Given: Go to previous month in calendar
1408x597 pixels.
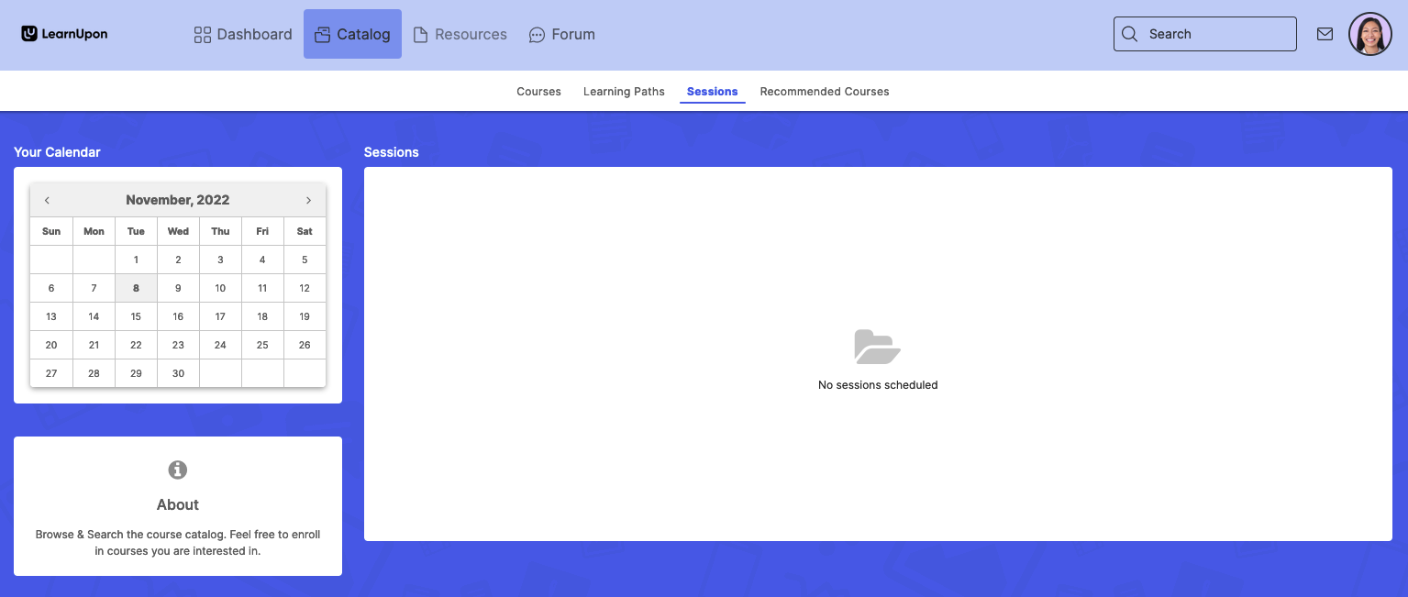Looking at the screenshot, I should (47, 200).
